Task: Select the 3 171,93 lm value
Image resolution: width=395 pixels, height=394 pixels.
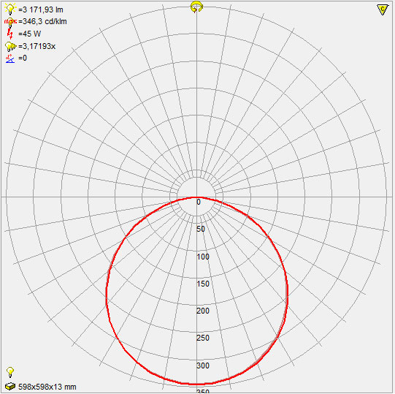Action: 41,10
